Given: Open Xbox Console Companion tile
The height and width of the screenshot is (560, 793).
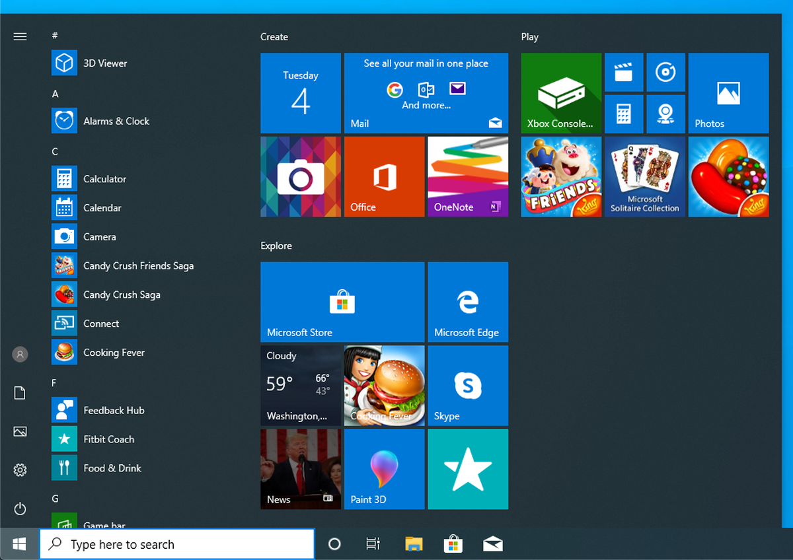Looking at the screenshot, I should (560, 92).
